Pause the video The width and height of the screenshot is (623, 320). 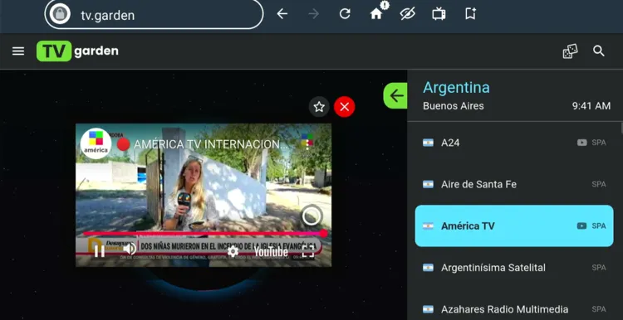coord(100,250)
